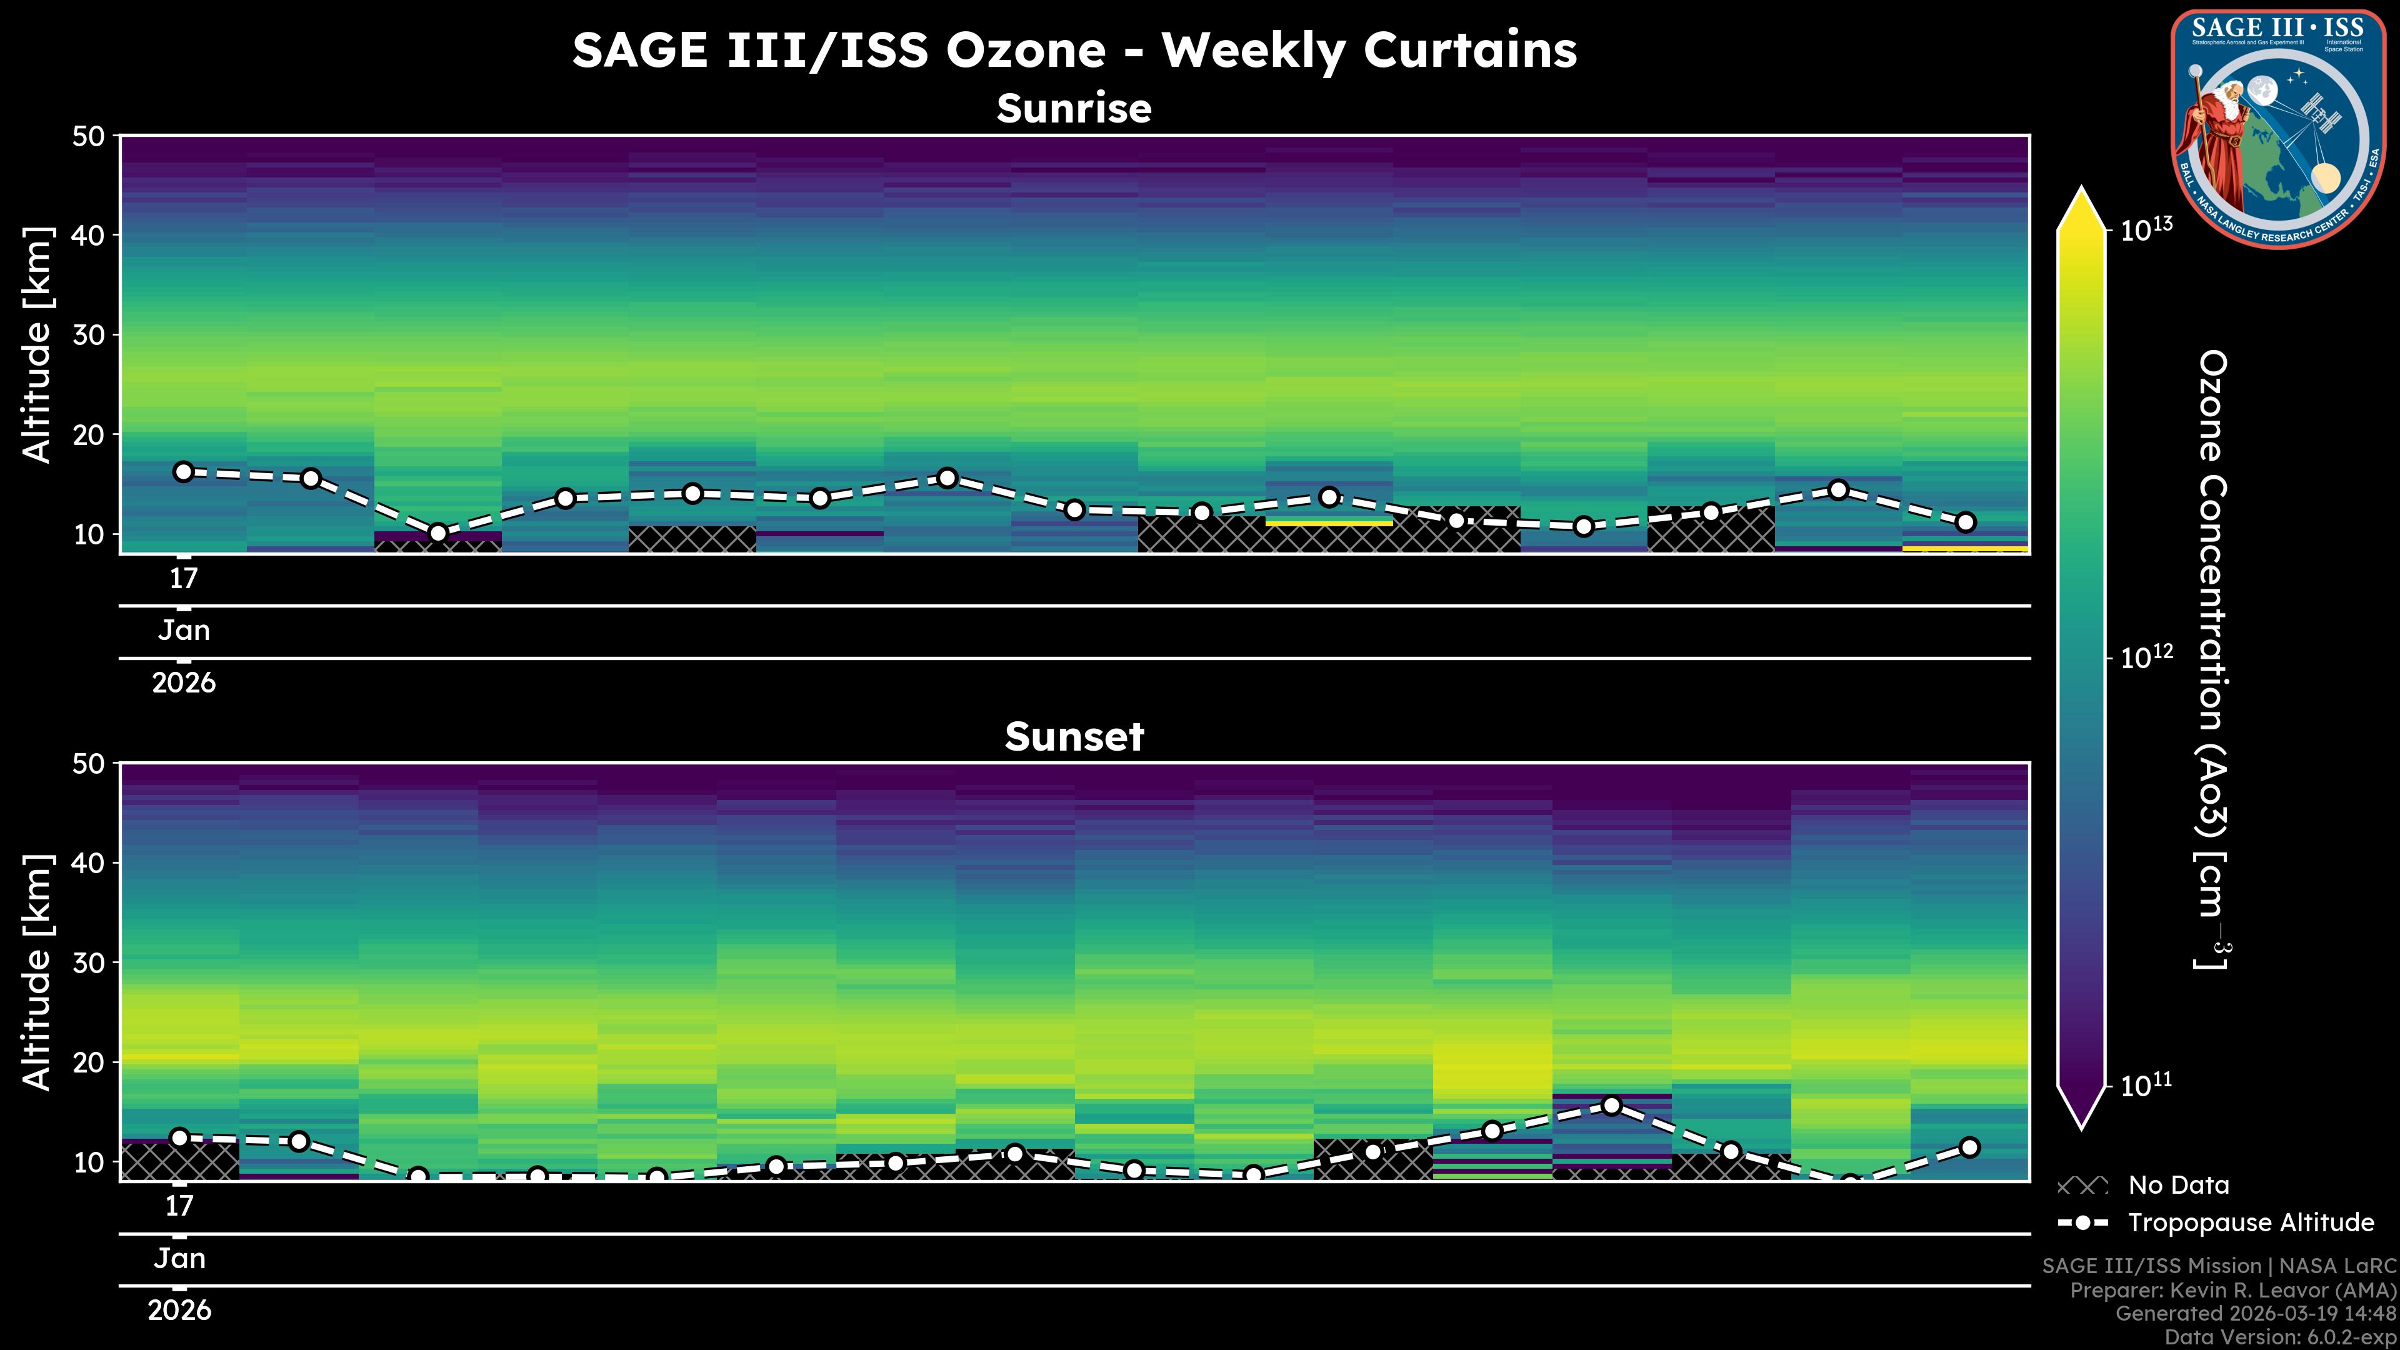Click the Sunset subplot title
2400x1350 pixels.
pyautogui.click(x=1074, y=737)
